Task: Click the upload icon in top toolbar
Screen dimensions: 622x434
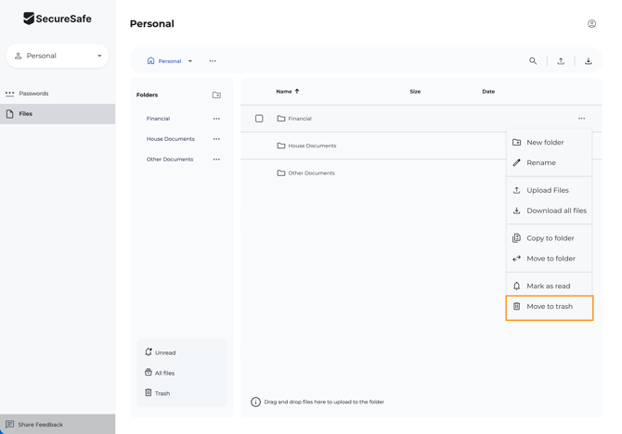Action: point(561,61)
